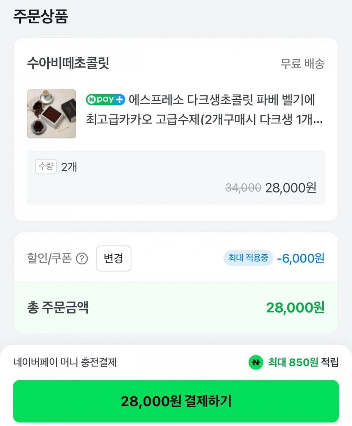
Task: Tap the 최대 850원 적립 text
Action: click(x=303, y=362)
